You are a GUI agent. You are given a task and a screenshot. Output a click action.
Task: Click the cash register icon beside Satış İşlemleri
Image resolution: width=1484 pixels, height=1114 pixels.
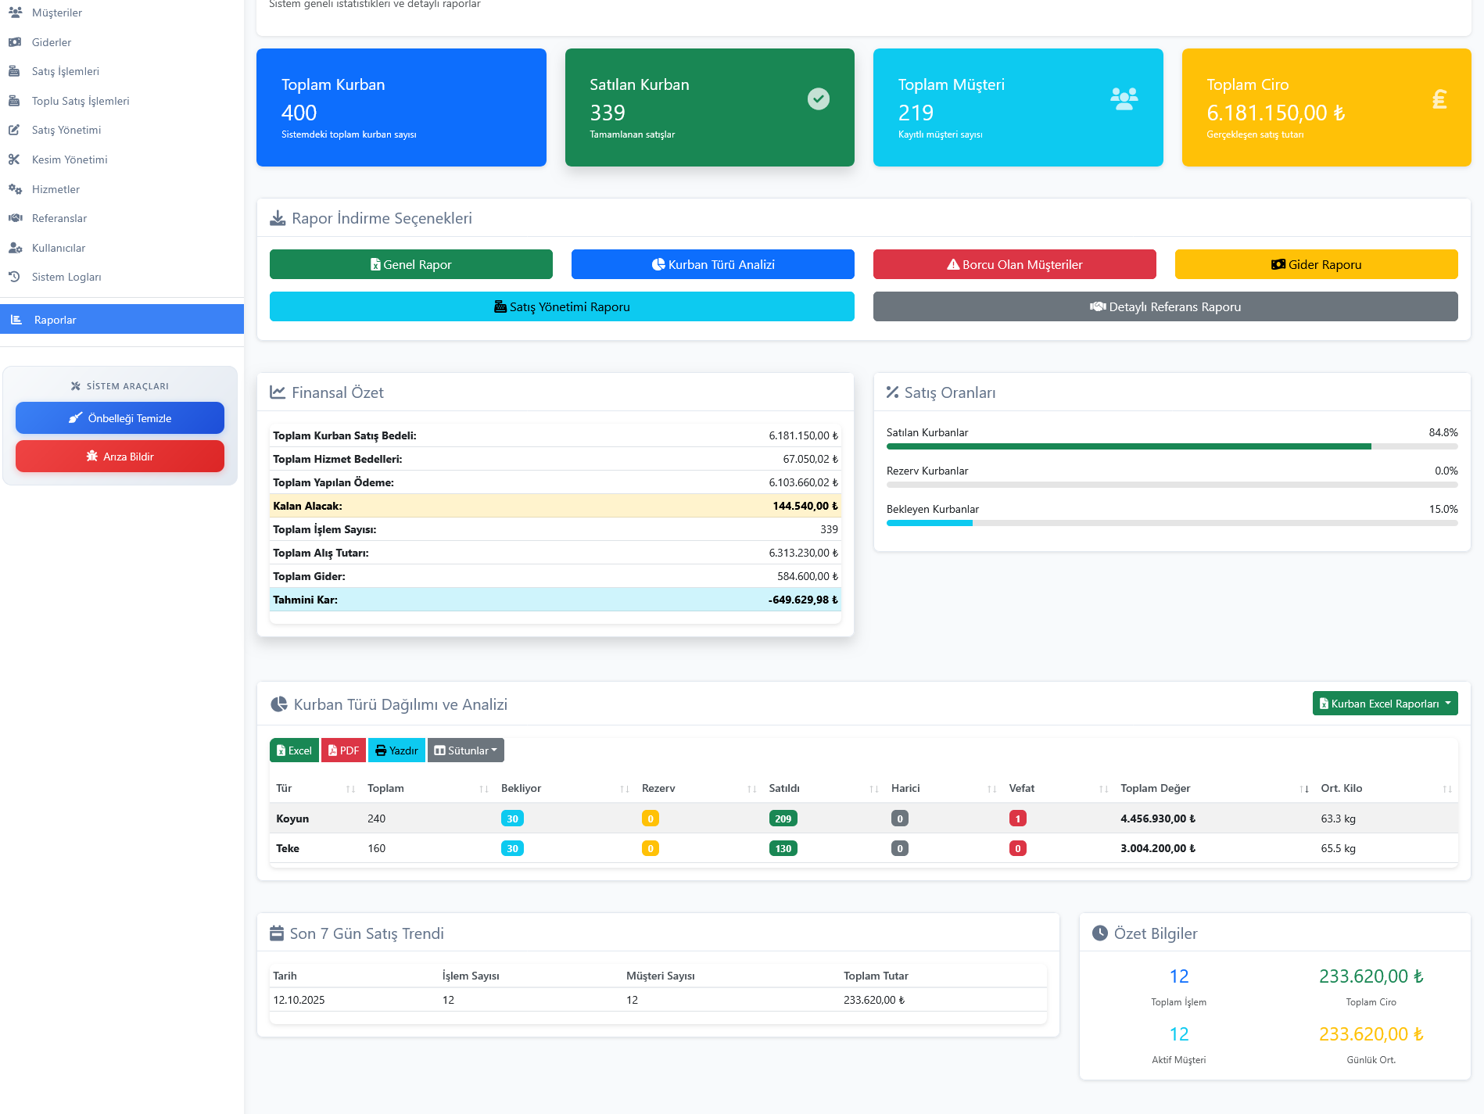[14, 71]
